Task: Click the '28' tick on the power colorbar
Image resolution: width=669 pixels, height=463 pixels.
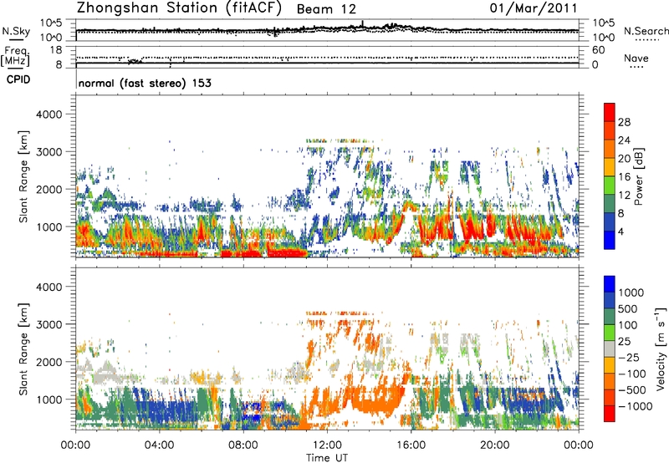Action: (x=624, y=122)
